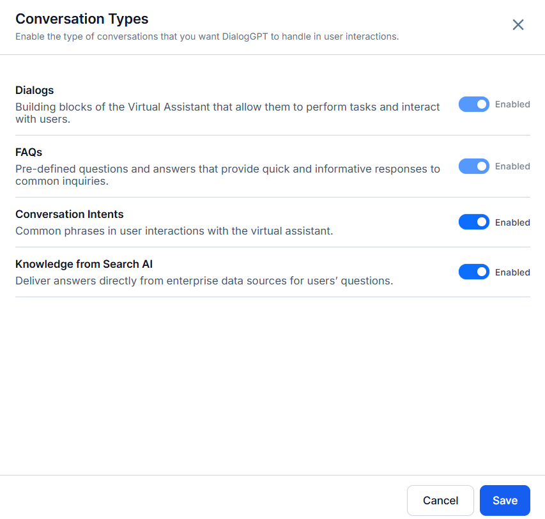Click the Enabled label beside Dialogs toggle
545x519 pixels.
tap(512, 104)
